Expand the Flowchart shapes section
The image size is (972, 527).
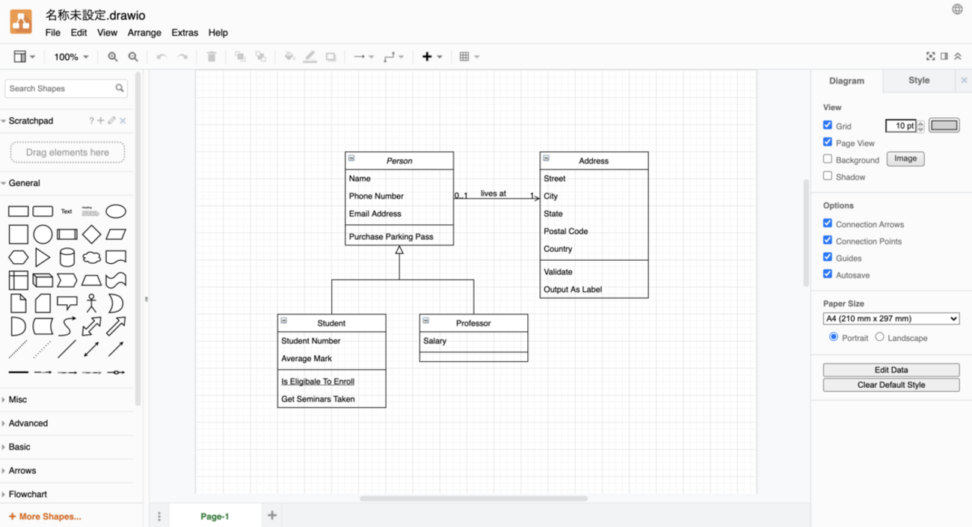click(x=28, y=494)
